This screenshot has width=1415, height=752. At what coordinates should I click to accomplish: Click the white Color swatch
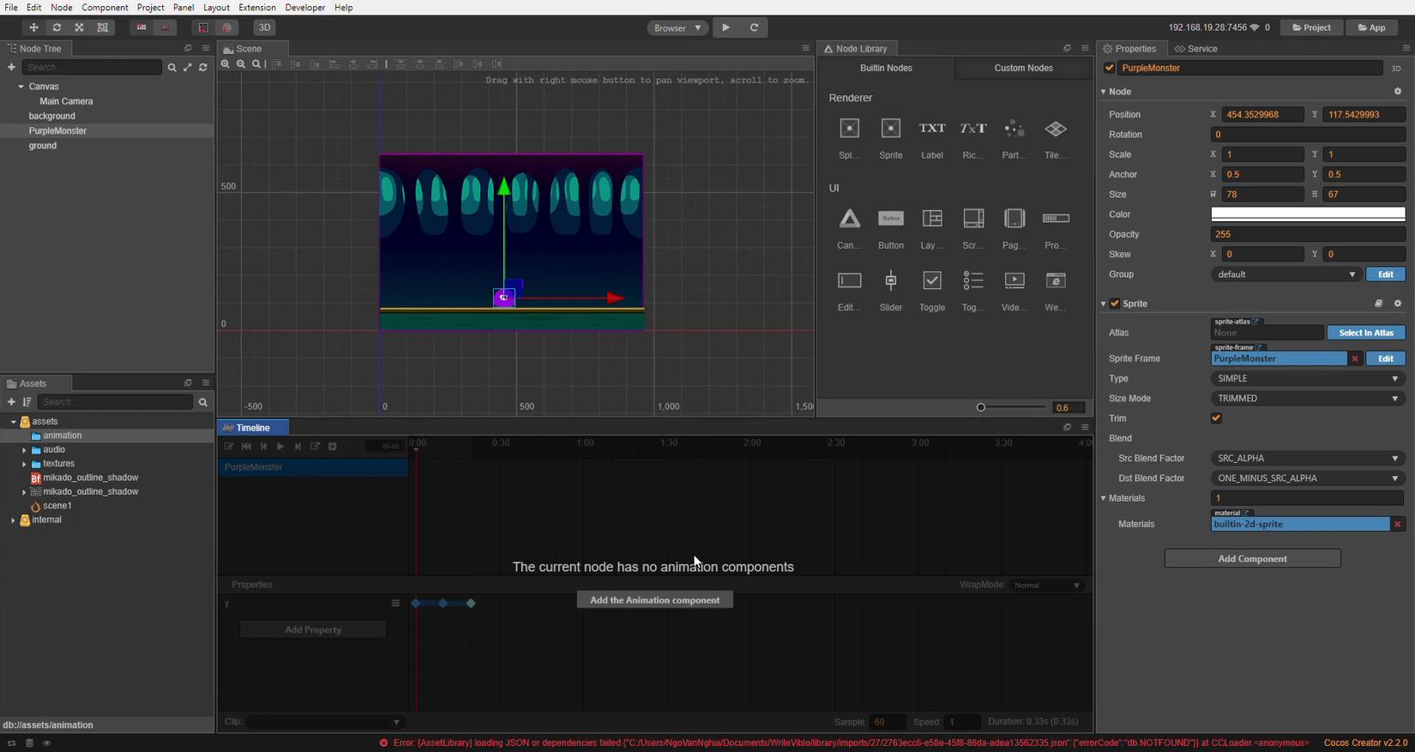(x=1307, y=214)
